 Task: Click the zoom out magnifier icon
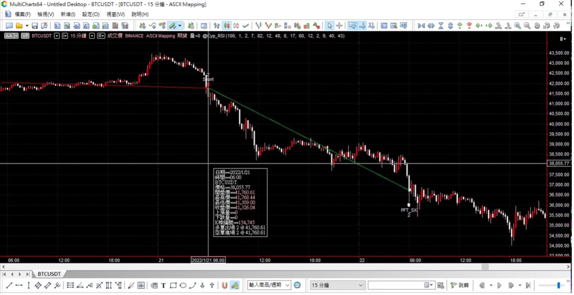pyautogui.click(x=527, y=26)
